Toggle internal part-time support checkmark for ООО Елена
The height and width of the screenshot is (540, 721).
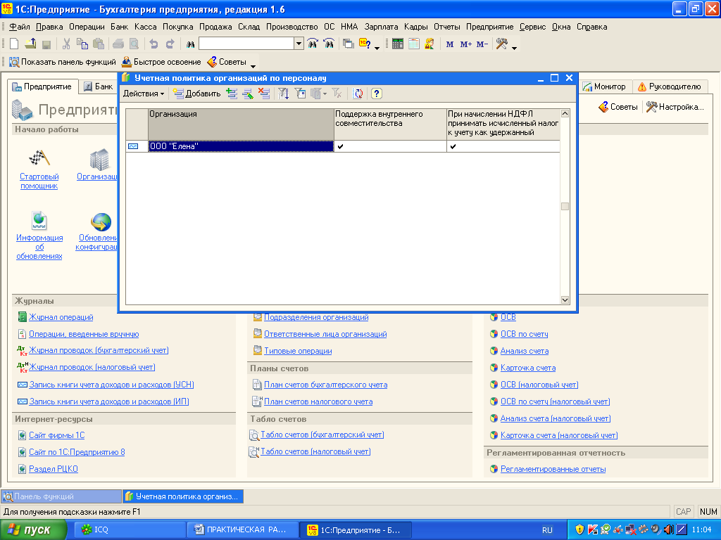340,146
